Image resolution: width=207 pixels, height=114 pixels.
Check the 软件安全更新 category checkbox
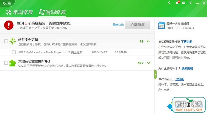coord(6,41)
